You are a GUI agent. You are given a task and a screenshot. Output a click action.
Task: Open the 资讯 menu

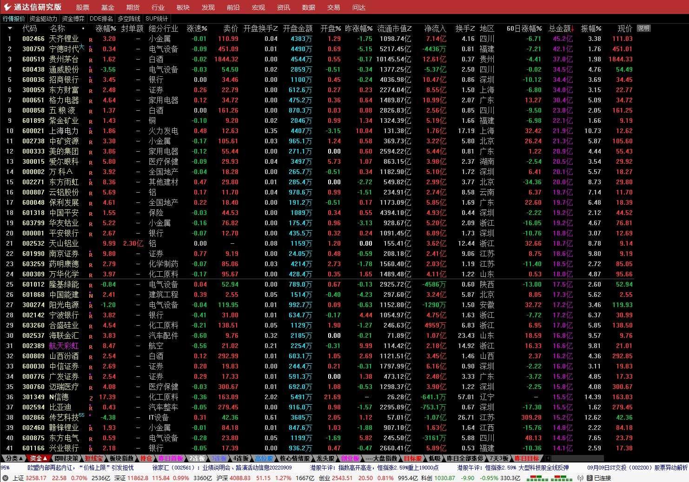[x=284, y=7]
